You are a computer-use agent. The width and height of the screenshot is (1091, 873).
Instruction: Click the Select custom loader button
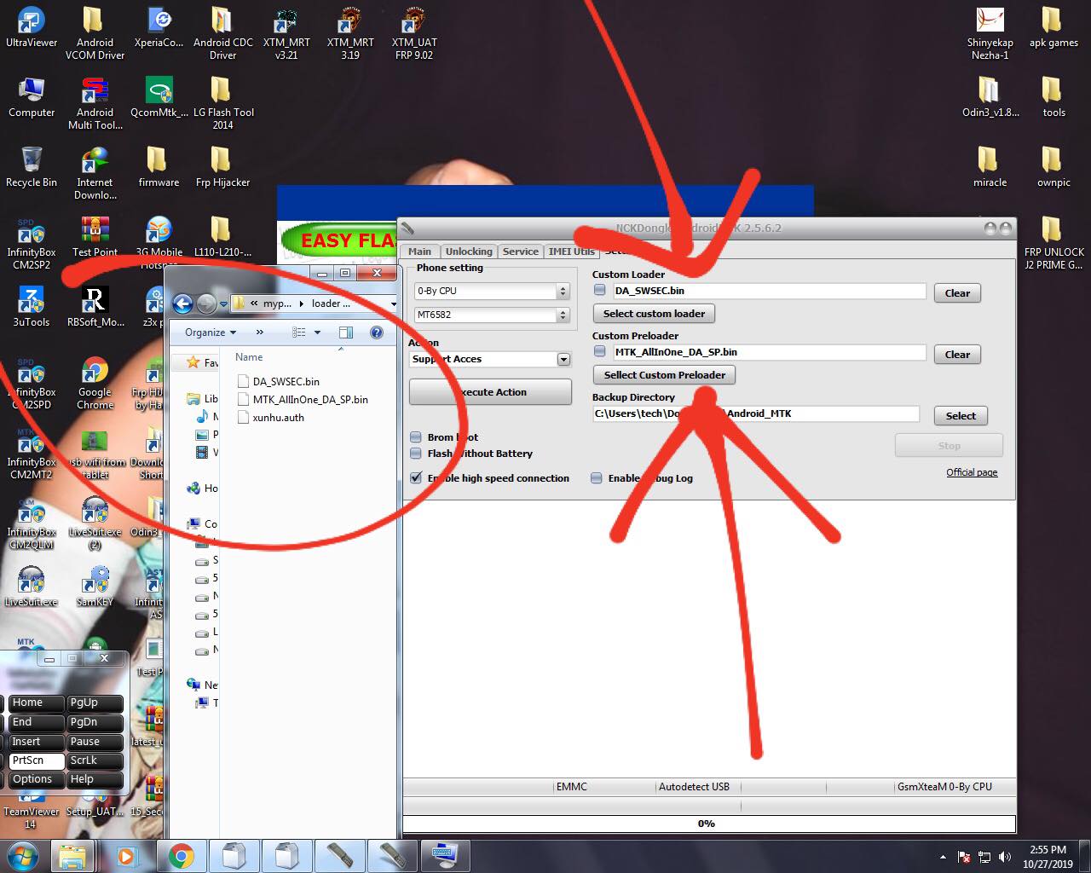click(654, 314)
